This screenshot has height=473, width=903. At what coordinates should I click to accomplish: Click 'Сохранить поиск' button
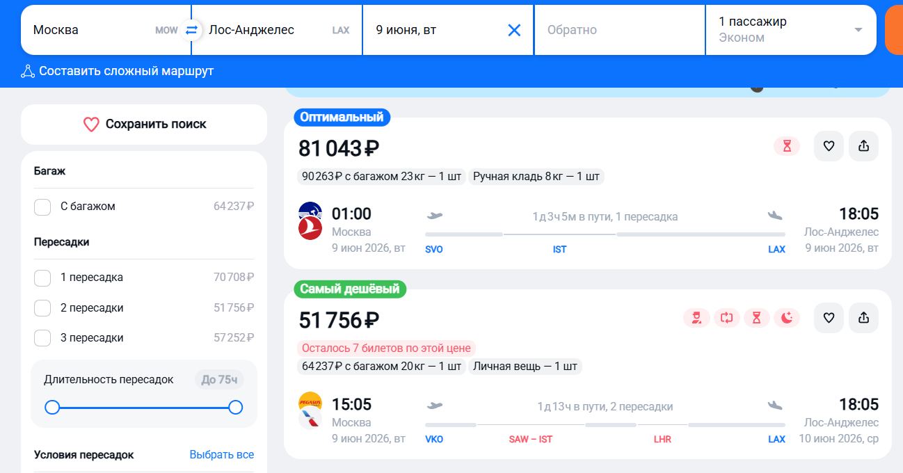click(x=144, y=125)
